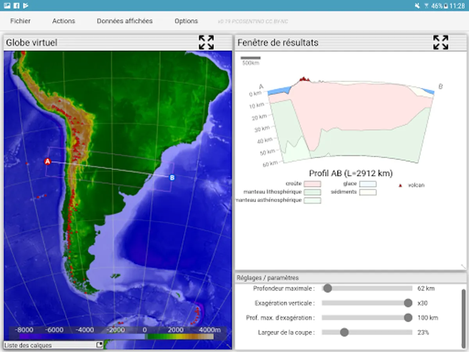Click the Wi-Fi status icon
The height and width of the screenshot is (352, 469).
pos(426,6)
